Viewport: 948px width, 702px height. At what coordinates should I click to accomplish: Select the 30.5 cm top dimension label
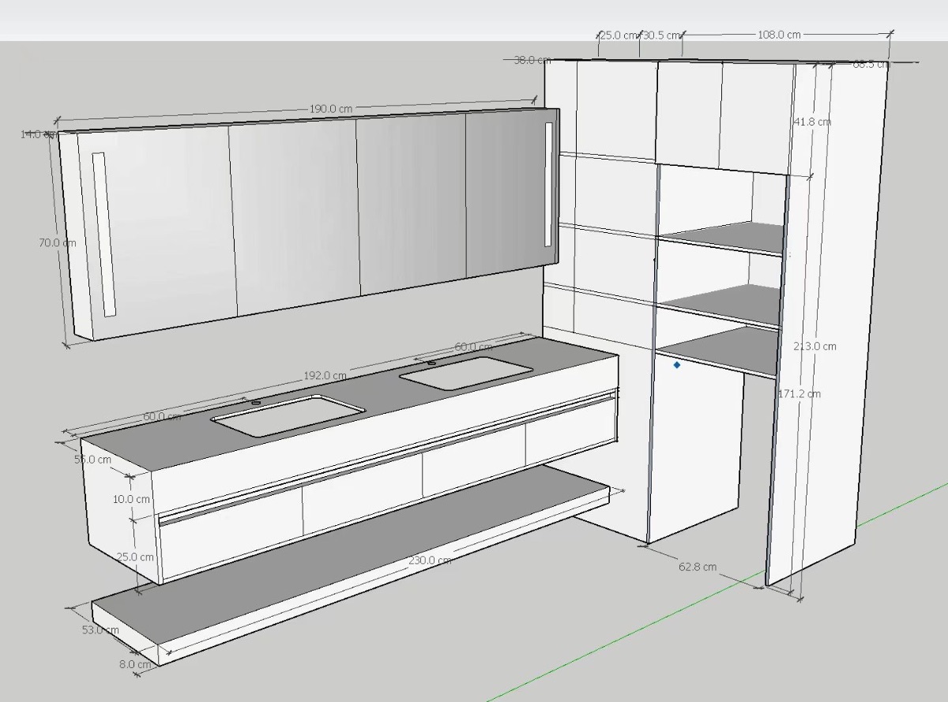coord(661,36)
